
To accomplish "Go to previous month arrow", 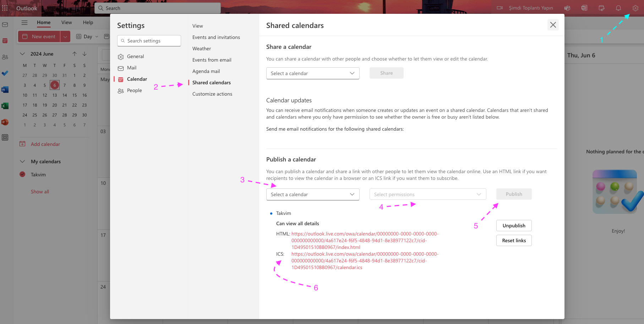I will pyautogui.click(x=75, y=54).
